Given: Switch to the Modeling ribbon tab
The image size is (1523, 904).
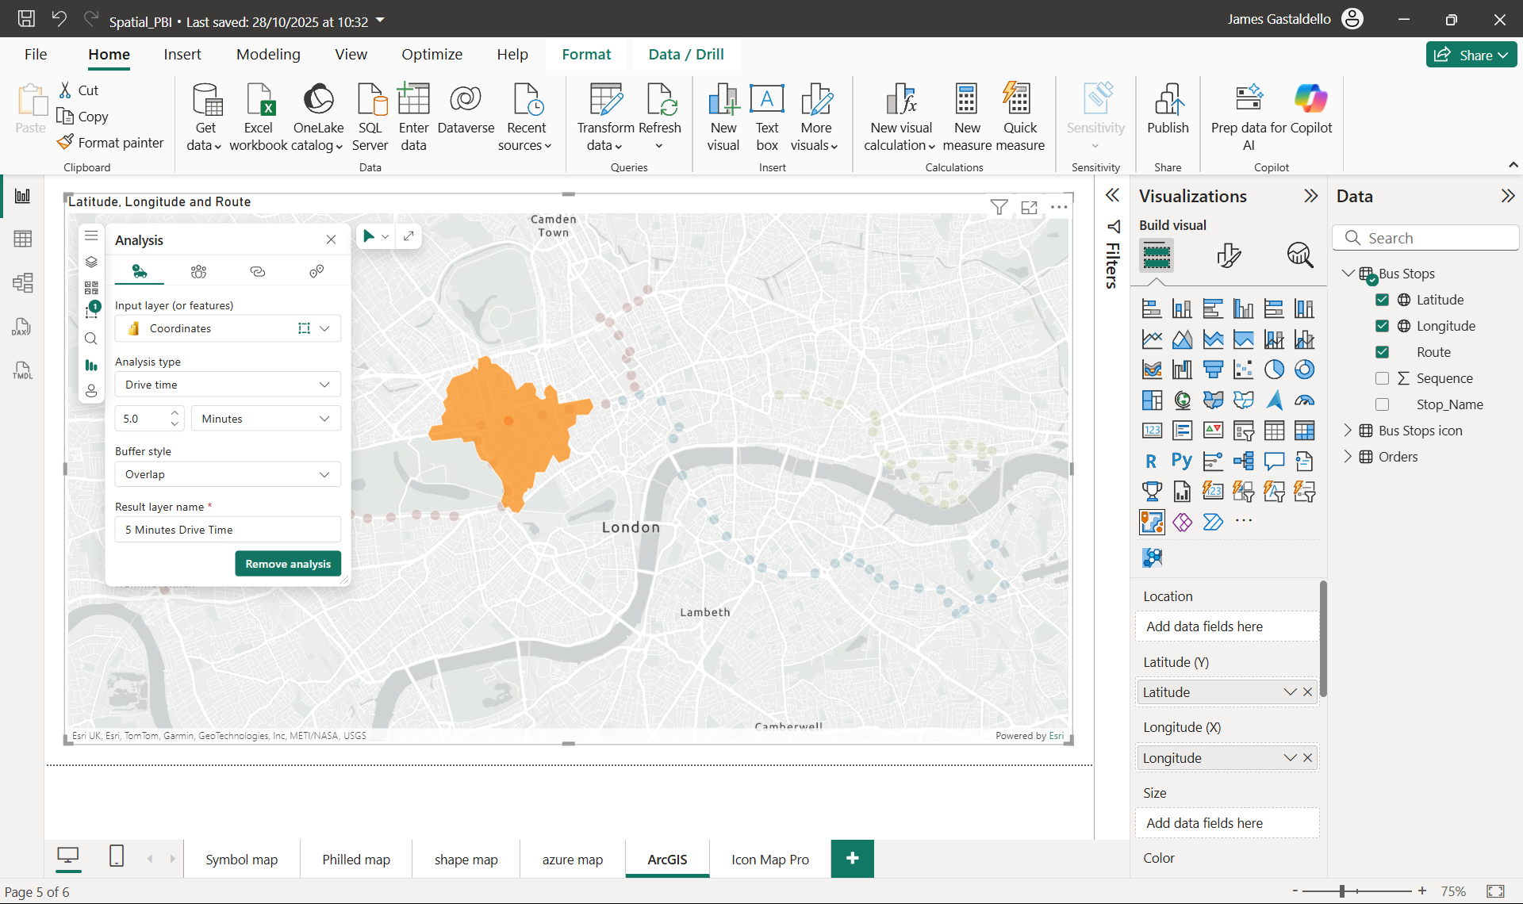Looking at the screenshot, I should tap(268, 54).
